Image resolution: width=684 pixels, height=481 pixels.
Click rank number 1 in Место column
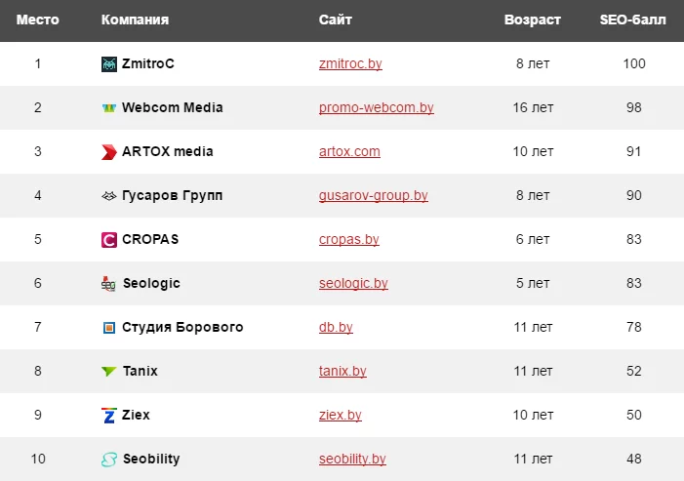pos(37,63)
